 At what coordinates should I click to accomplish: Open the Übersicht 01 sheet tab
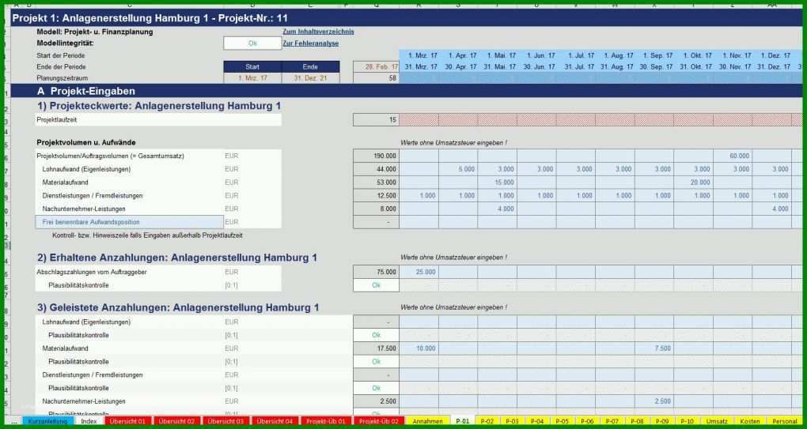pyautogui.click(x=127, y=421)
